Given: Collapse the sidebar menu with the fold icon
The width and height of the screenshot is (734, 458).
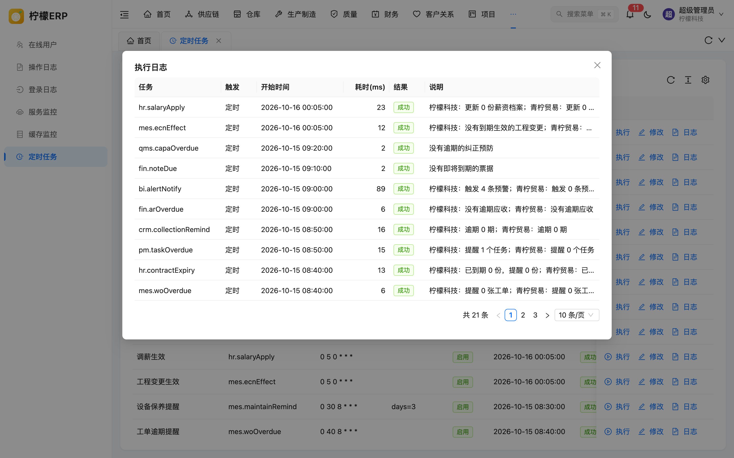Looking at the screenshot, I should (x=124, y=14).
